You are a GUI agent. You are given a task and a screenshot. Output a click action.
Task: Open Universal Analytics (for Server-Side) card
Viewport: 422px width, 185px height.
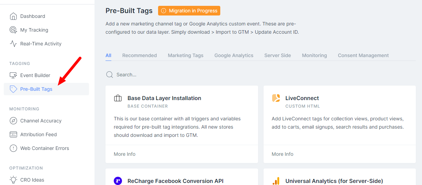(334, 181)
